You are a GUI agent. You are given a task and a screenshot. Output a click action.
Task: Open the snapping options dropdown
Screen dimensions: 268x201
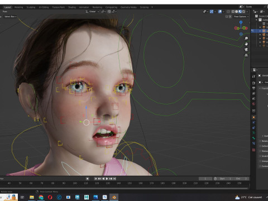click(x=114, y=12)
